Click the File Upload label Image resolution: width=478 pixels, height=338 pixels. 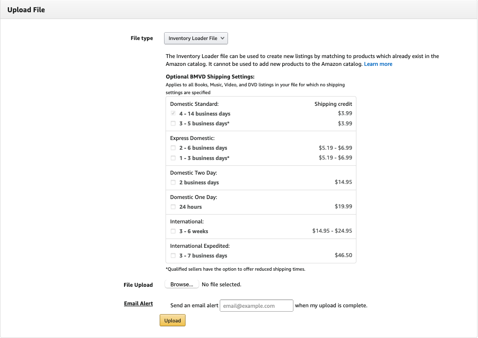point(138,285)
